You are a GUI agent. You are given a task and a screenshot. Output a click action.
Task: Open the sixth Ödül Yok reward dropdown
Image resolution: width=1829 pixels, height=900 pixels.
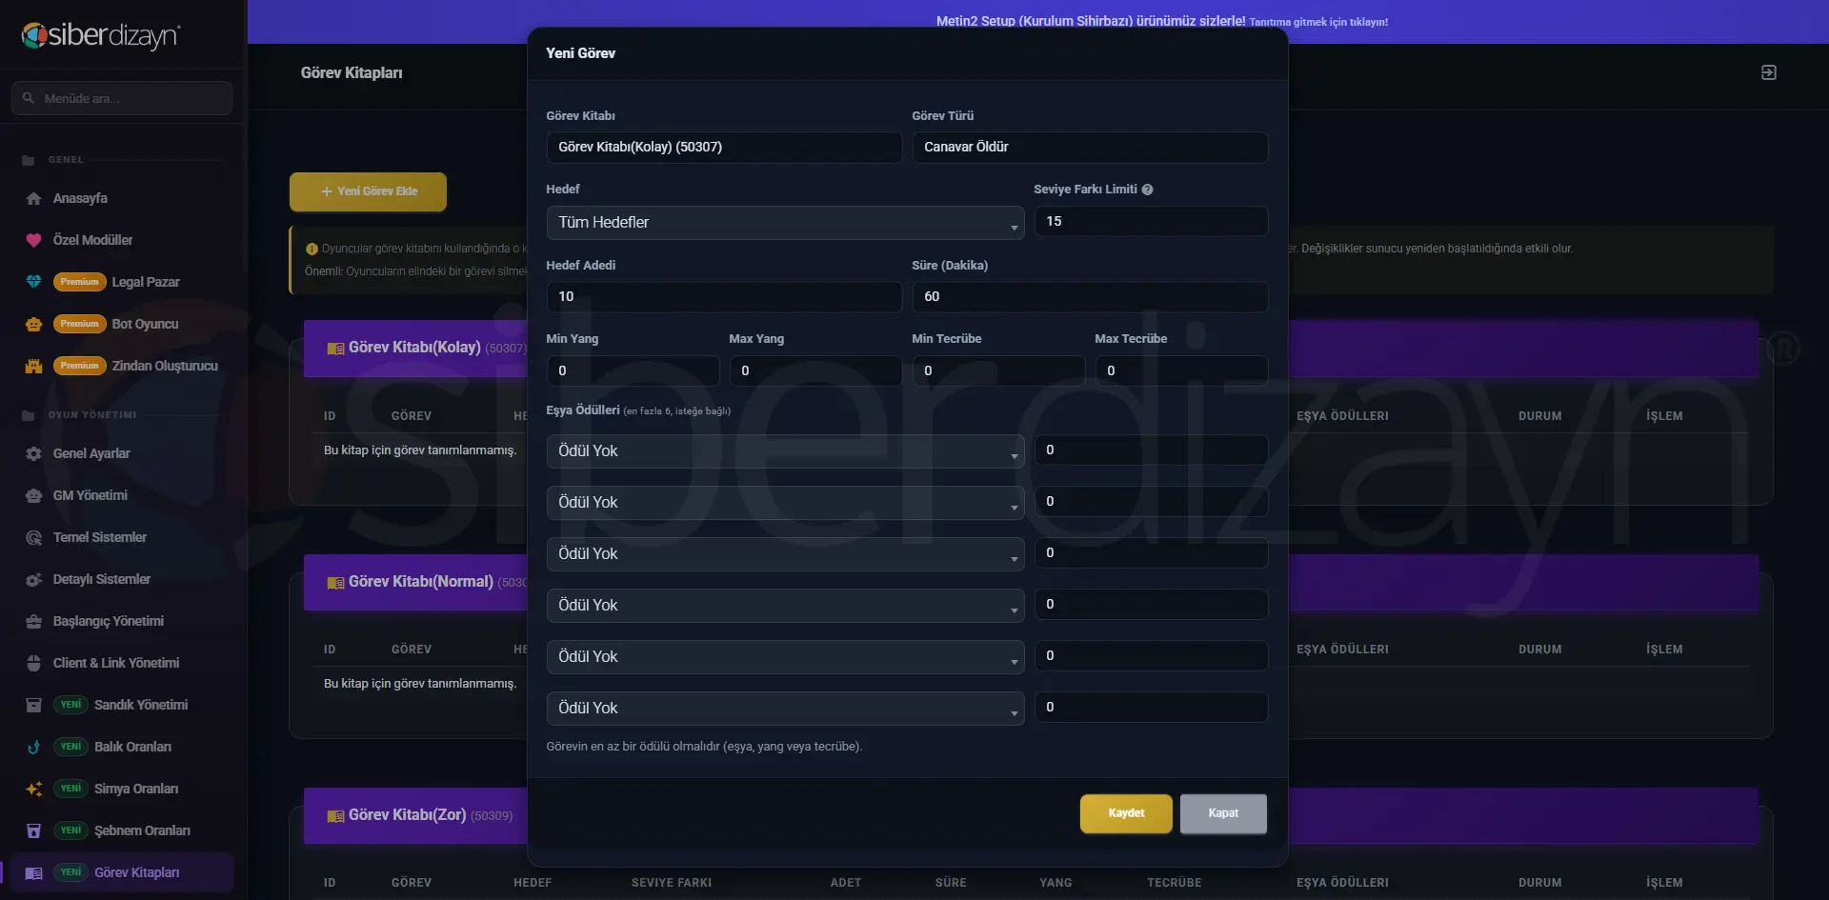click(x=785, y=709)
